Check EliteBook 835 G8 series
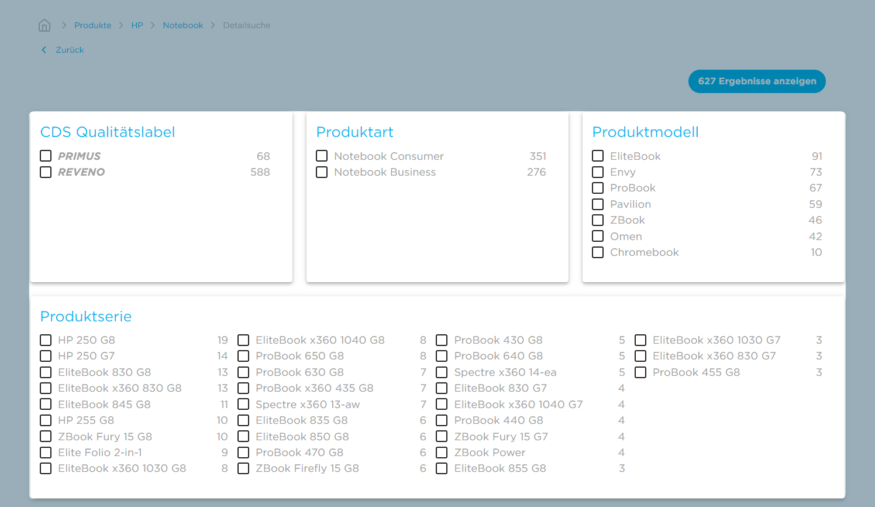The height and width of the screenshot is (507, 875). click(243, 420)
